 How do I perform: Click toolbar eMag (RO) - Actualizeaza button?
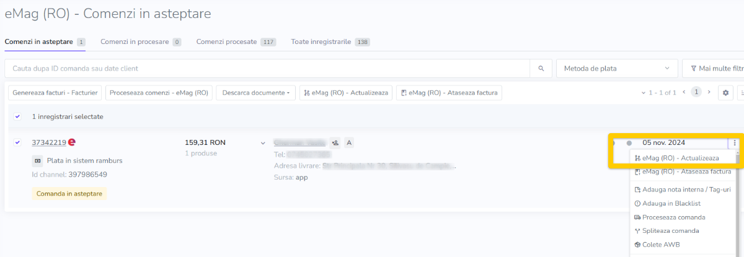click(x=346, y=93)
